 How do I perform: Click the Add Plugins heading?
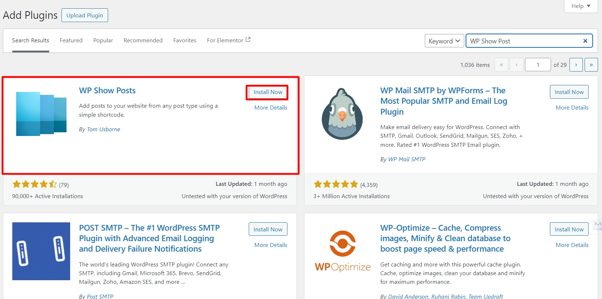30,15
